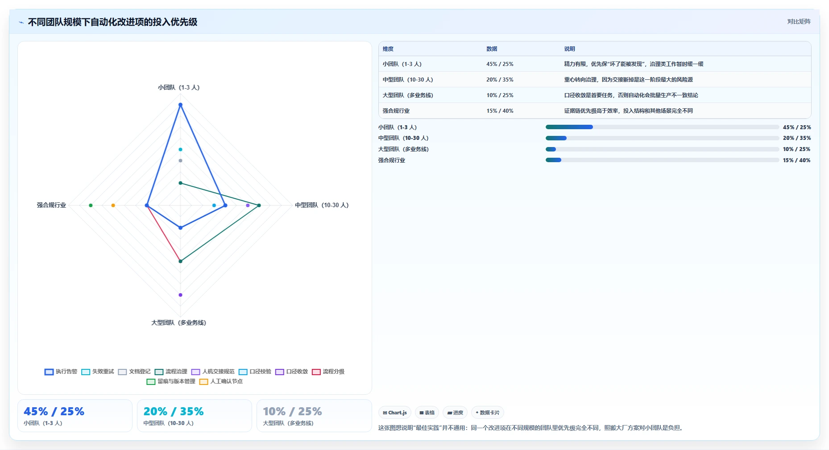Select the Chart.js chip
The height and width of the screenshot is (450, 829).
point(395,413)
